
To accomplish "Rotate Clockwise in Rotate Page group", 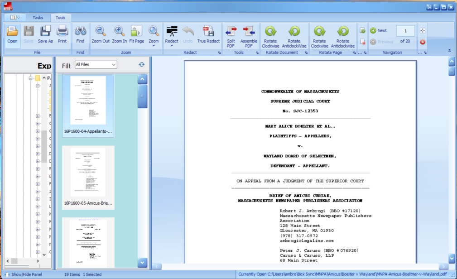I will (x=319, y=36).
